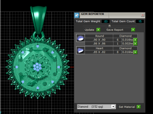
Task: Select the .85 X .82 size cell
Action: [x=99, y=52]
